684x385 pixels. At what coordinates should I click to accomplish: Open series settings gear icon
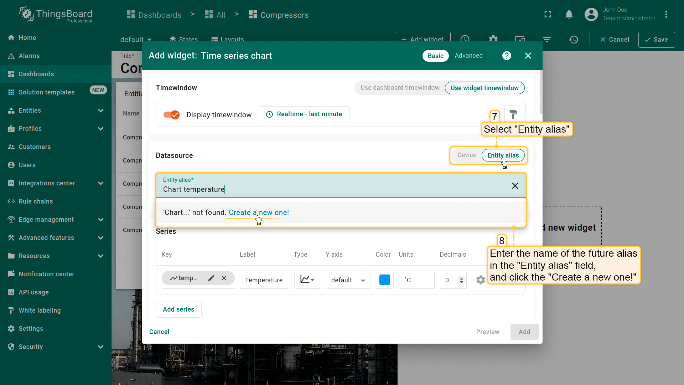point(481,280)
